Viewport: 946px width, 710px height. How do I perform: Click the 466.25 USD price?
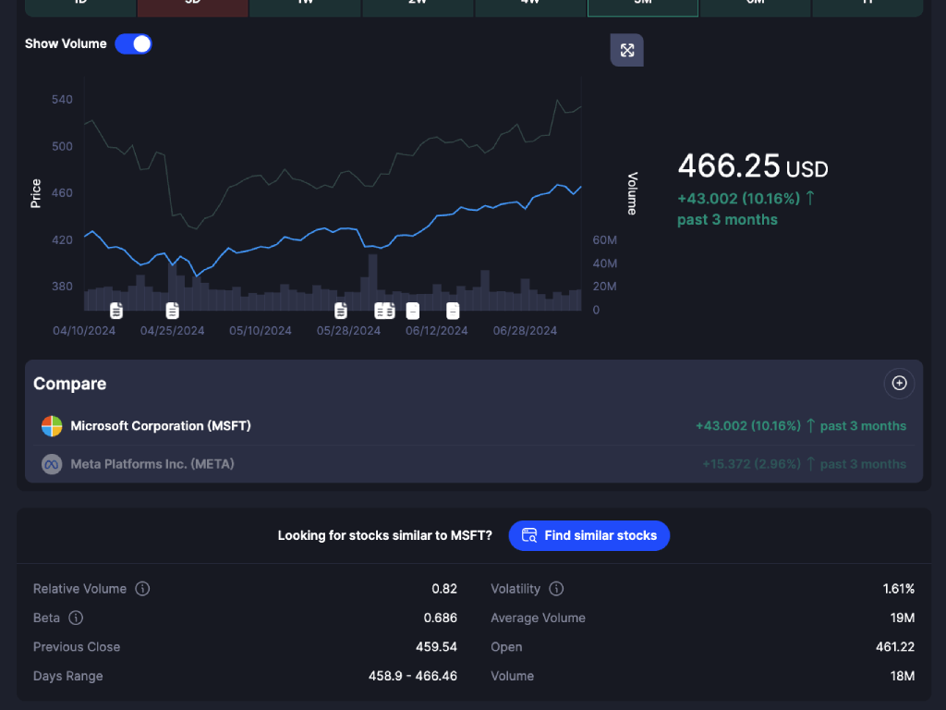[752, 166]
